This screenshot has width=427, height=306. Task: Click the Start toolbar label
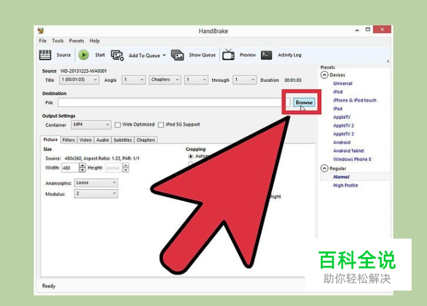100,55
